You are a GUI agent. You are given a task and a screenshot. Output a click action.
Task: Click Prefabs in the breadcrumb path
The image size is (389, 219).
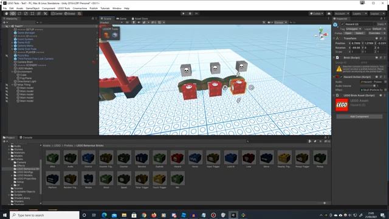pyautogui.click(x=68, y=145)
